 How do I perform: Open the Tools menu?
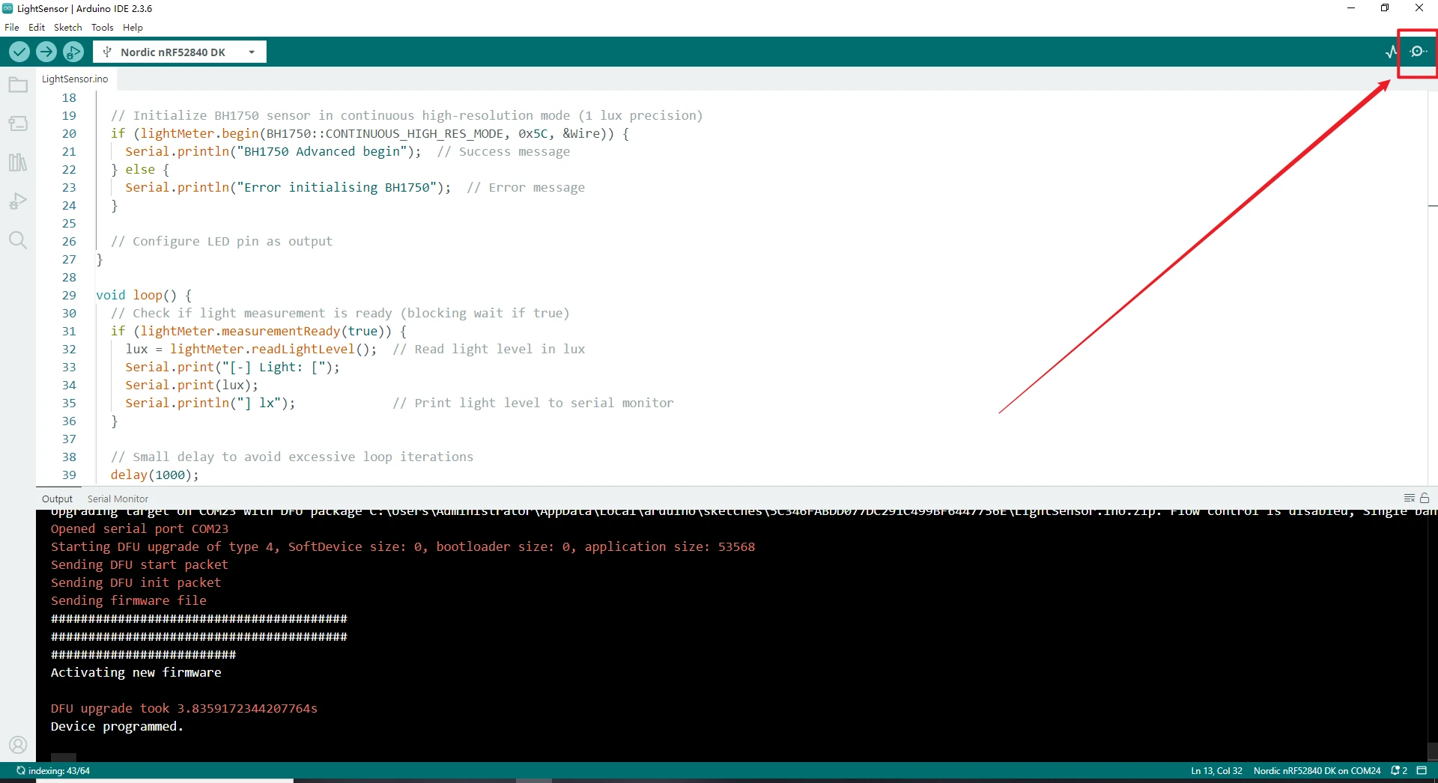103,27
